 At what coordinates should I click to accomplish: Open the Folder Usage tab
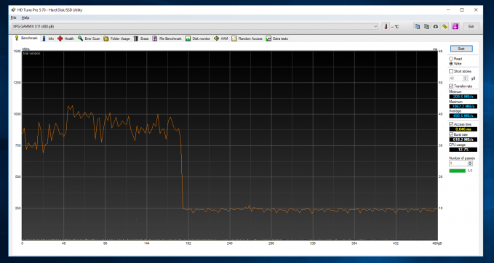tap(116, 39)
